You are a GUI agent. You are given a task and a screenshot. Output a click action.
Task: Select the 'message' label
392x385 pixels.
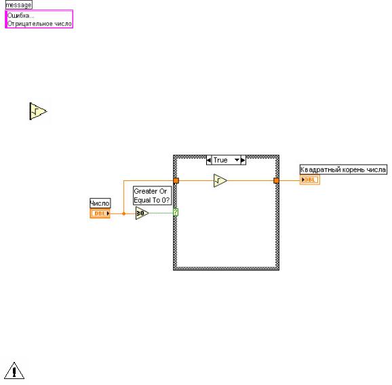click(19, 5)
